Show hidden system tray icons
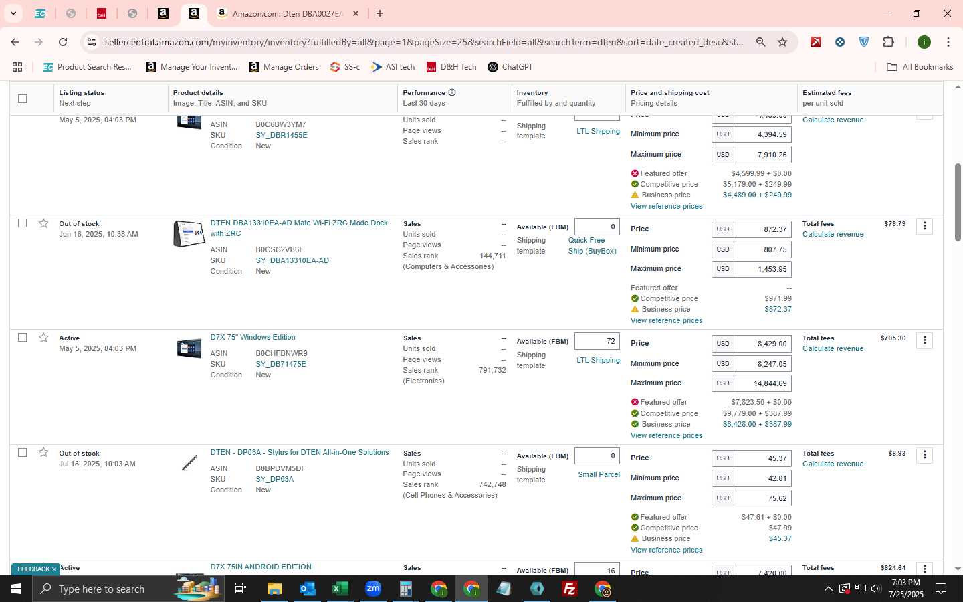This screenshot has height=602, width=963. click(x=828, y=589)
